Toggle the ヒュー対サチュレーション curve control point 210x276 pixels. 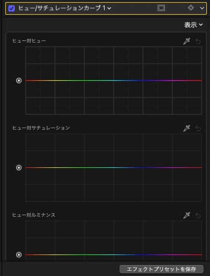(x=19, y=167)
